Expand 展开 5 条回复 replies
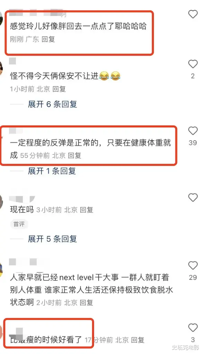 pos(53,239)
